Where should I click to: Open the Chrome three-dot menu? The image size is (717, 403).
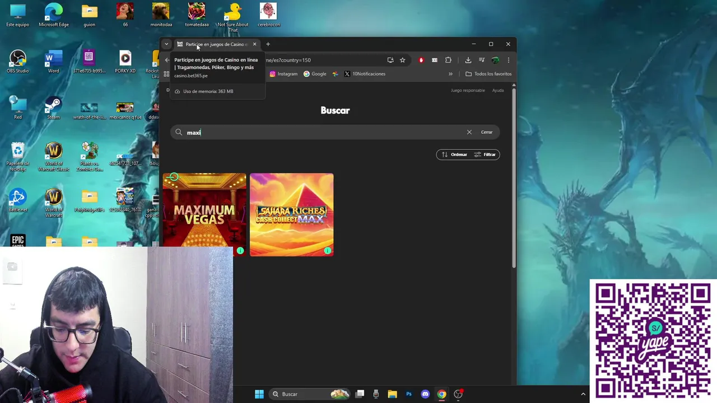(508, 60)
